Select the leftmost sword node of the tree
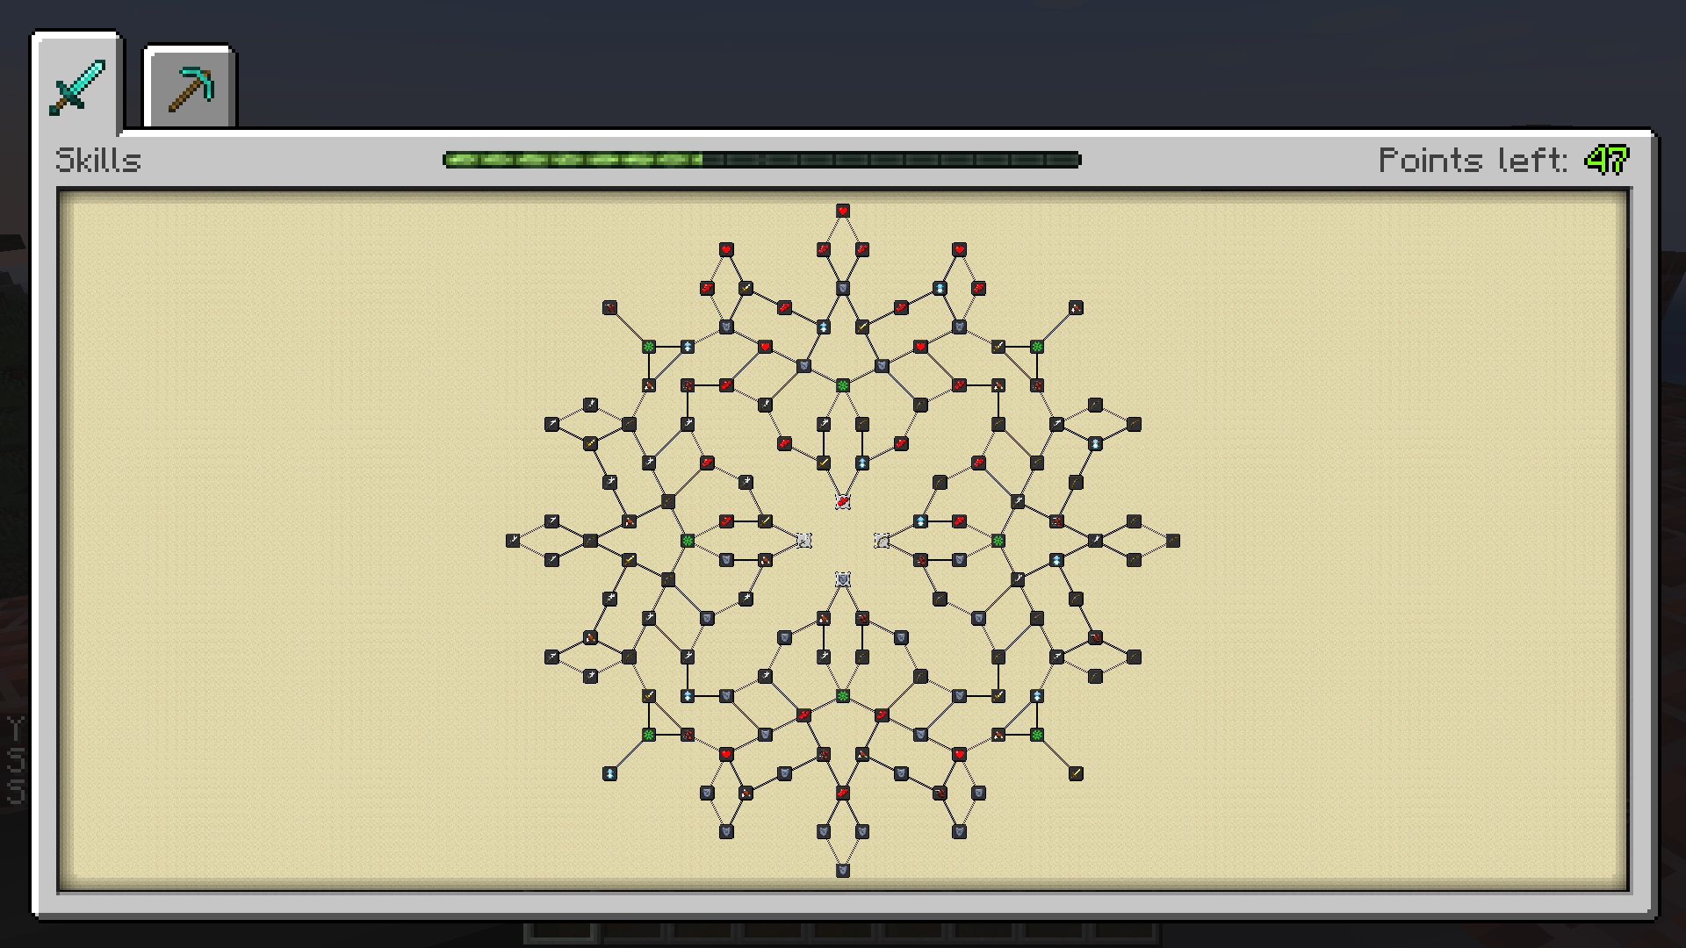This screenshot has height=948, width=1686. coord(513,541)
